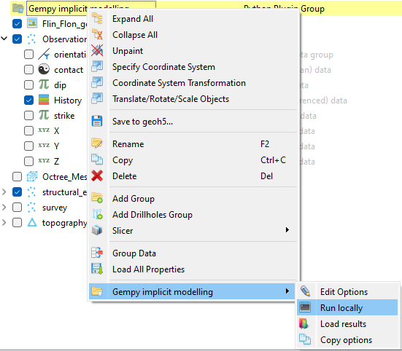The width and height of the screenshot is (402, 351).
Task: Uncheck the History data checkbox
Action: (x=28, y=100)
